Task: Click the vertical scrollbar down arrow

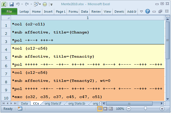Action: tap(168, 99)
